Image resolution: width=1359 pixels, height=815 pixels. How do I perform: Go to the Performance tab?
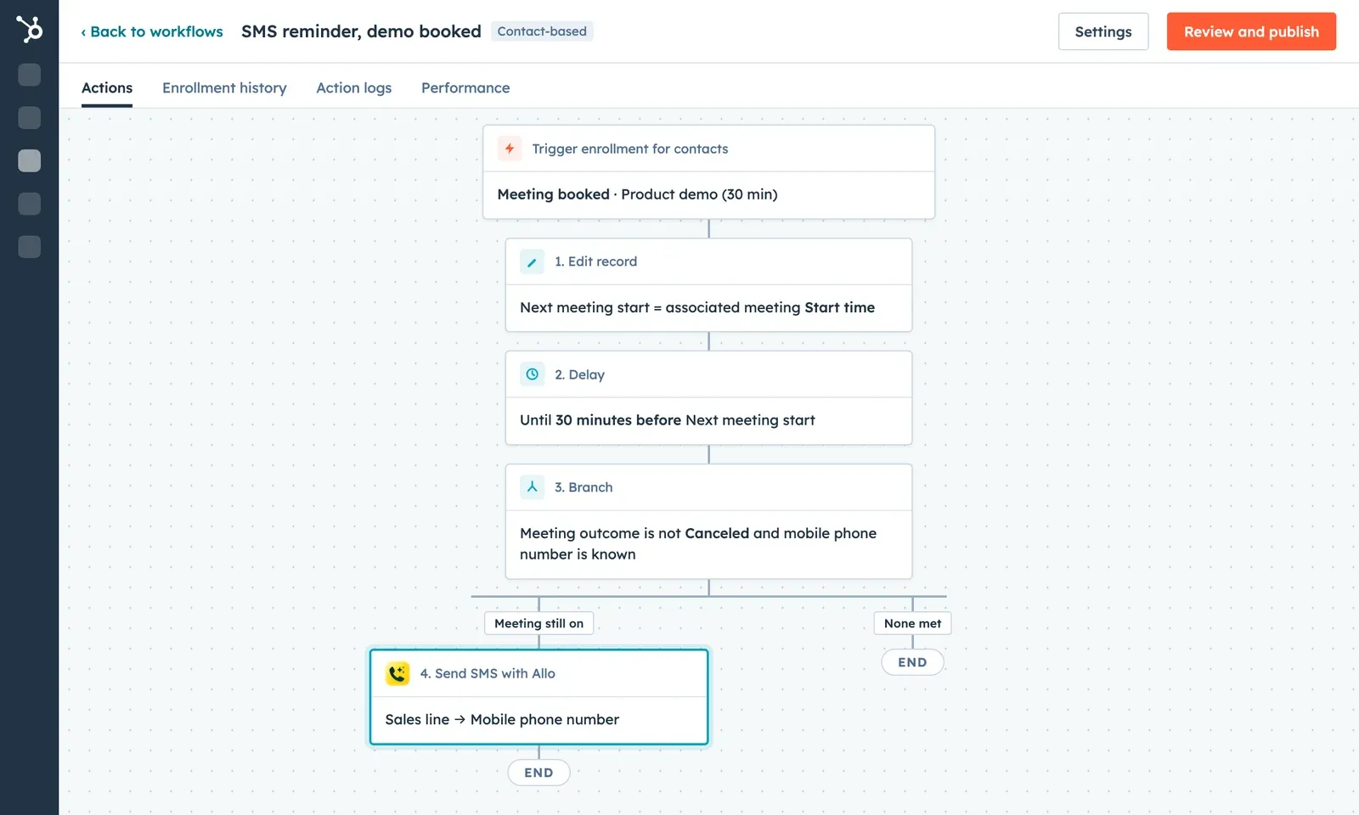(x=465, y=88)
